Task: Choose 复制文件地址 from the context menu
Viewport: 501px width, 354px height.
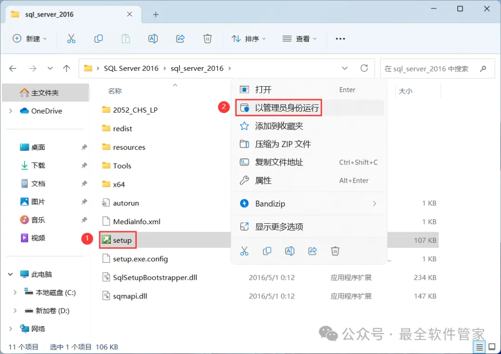Action: pos(309,162)
